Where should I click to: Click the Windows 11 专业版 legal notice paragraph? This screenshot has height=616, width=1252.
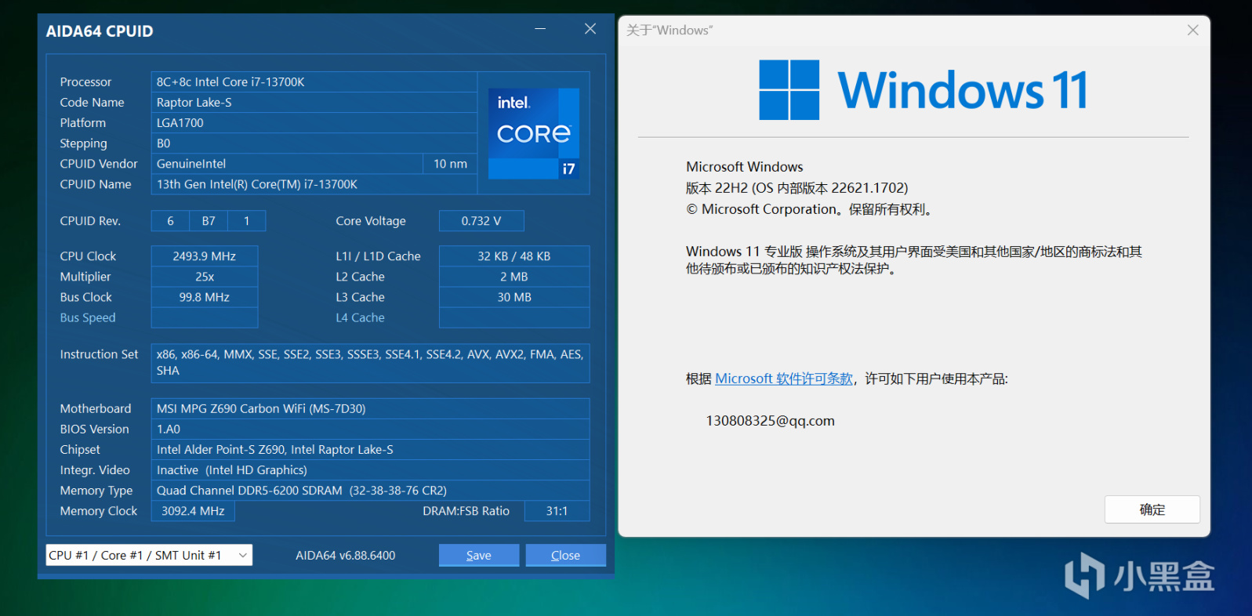click(x=914, y=259)
